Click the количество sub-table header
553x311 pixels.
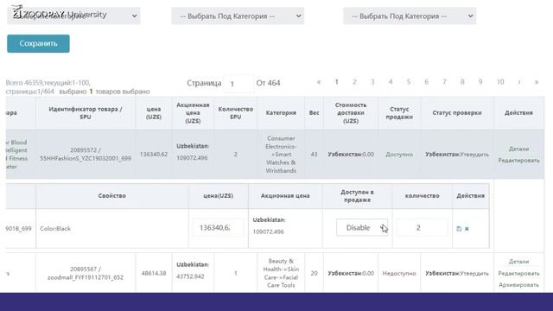(x=423, y=196)
